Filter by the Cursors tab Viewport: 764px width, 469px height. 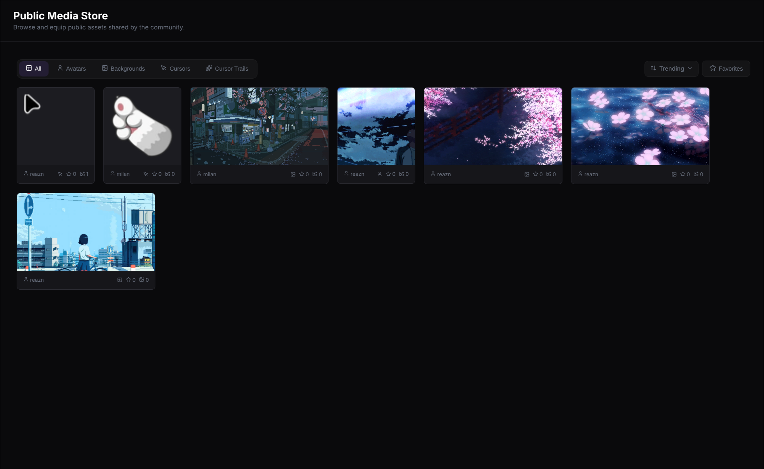[x=176, y=69]
